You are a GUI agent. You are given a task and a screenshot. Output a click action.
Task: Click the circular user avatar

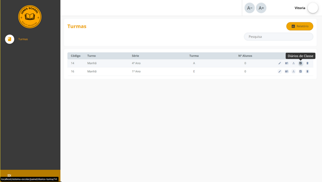click(313, 8)
